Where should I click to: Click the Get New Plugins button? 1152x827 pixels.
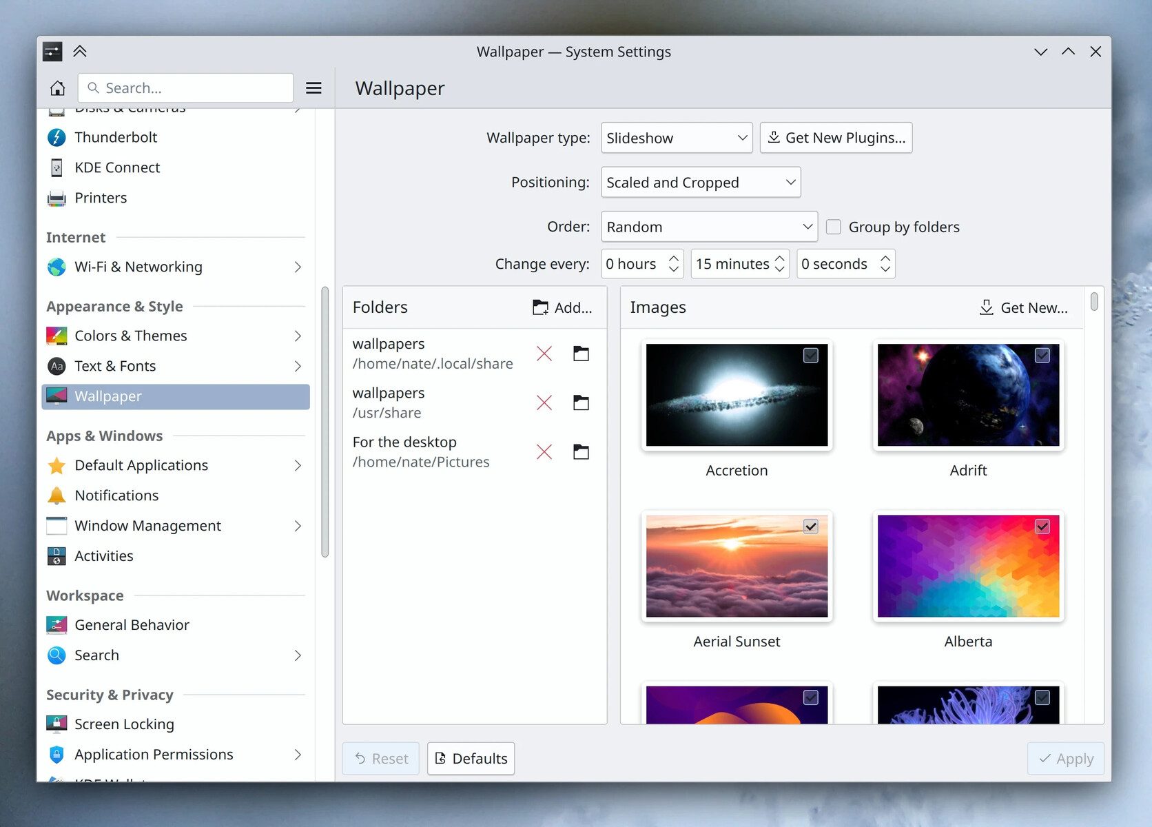click(x=836, y=138)
